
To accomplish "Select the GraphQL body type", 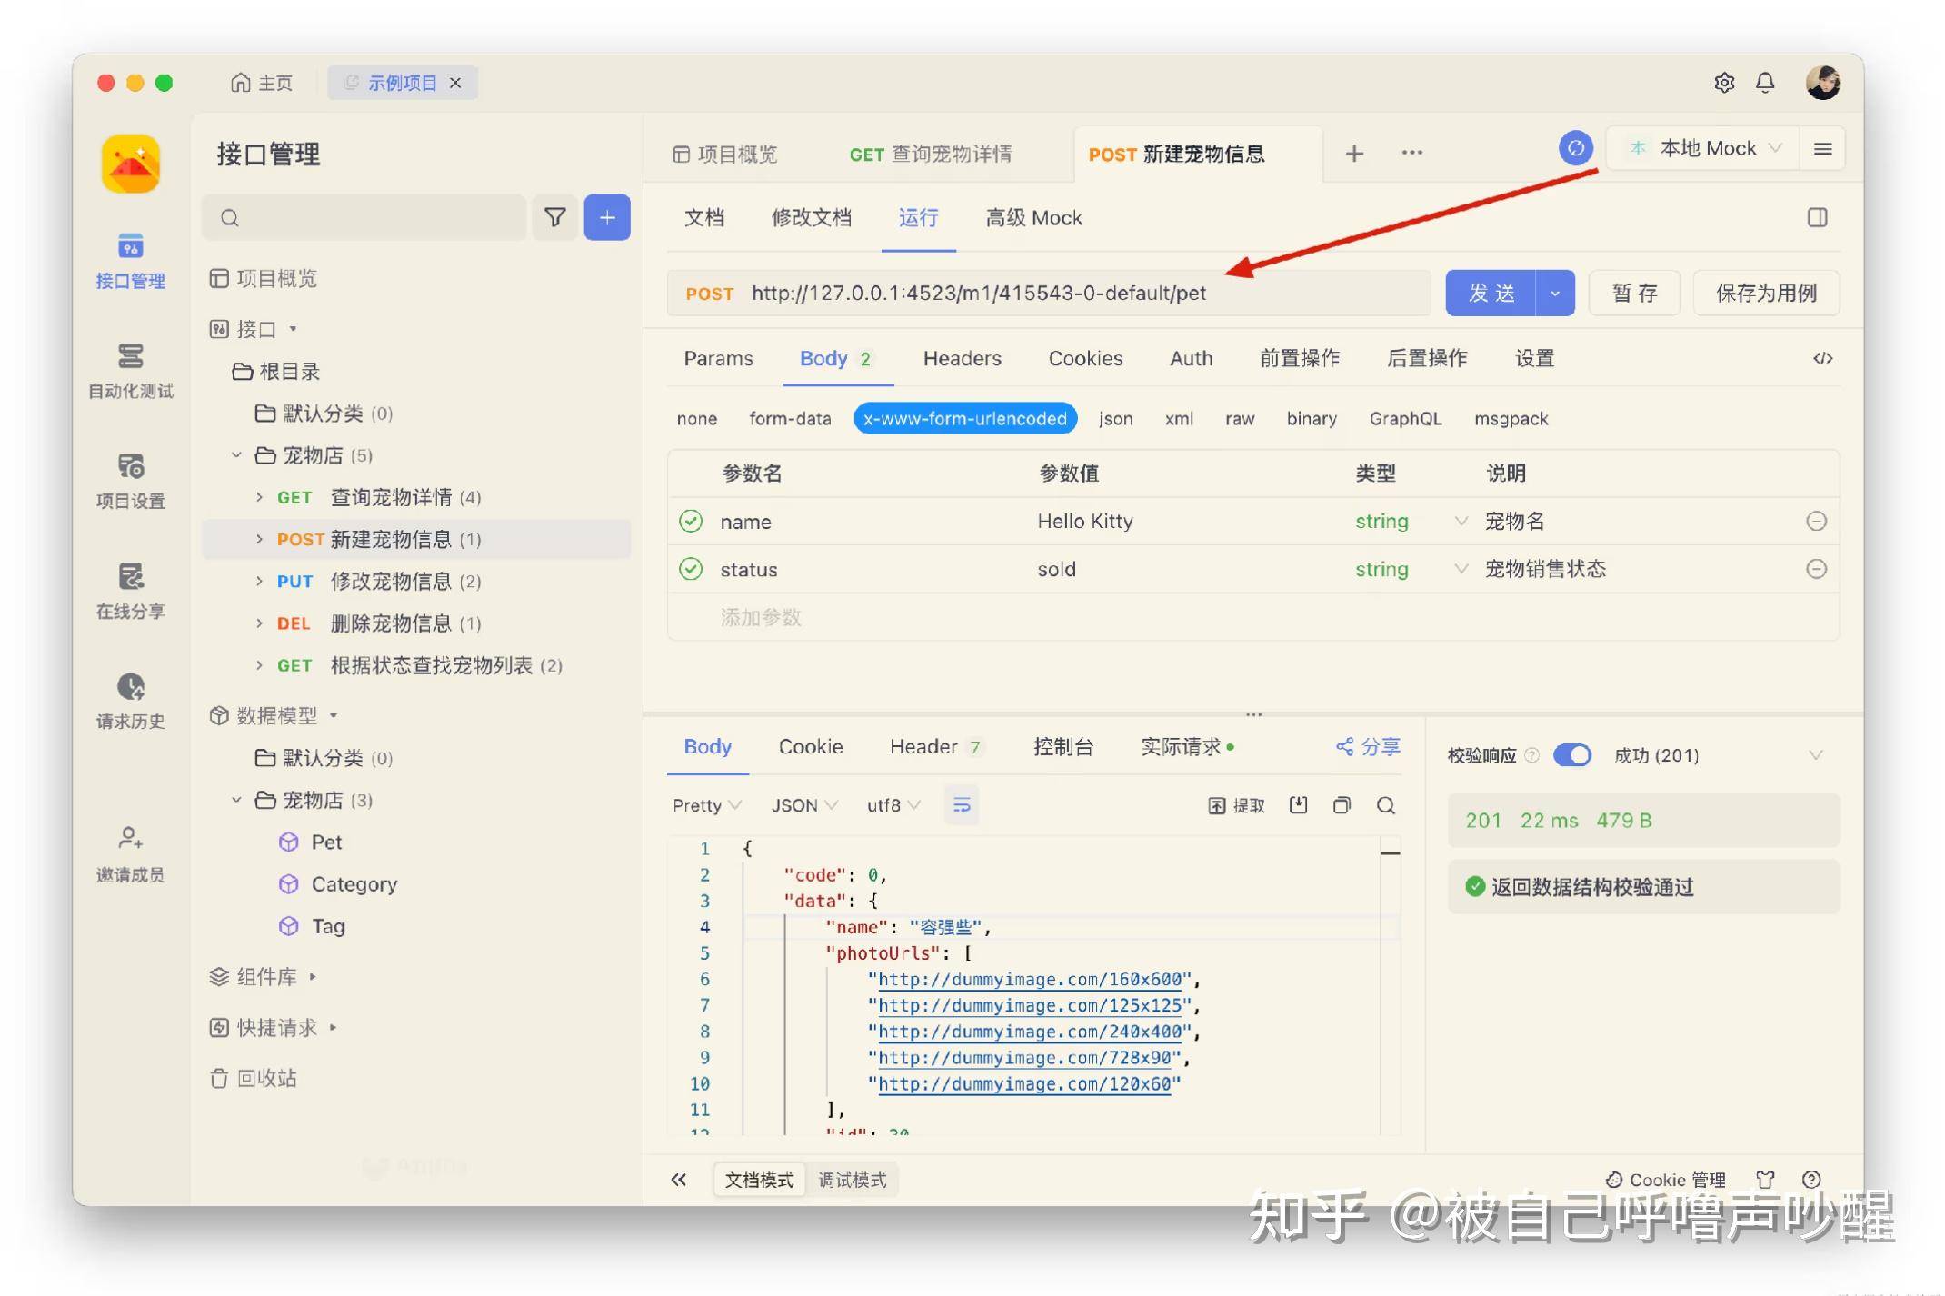I will pyautogui.click(x=1405, y=418).
